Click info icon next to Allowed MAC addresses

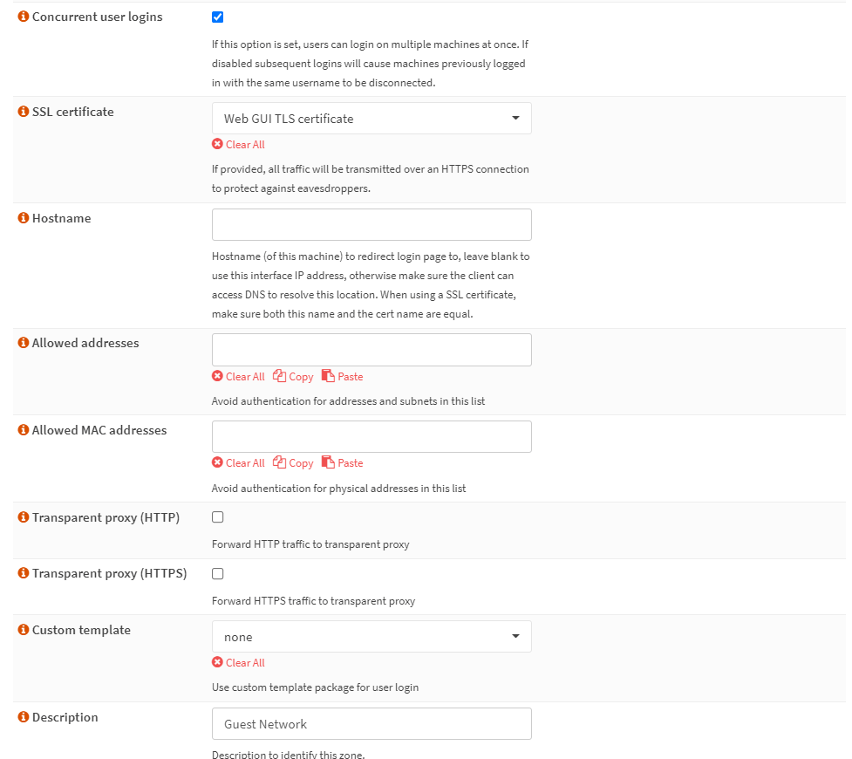[x=24, y=430]
